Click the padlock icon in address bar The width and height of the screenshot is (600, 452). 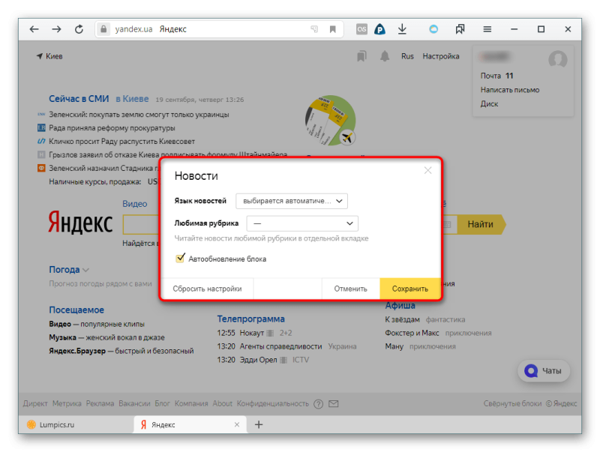pos(103,29)
